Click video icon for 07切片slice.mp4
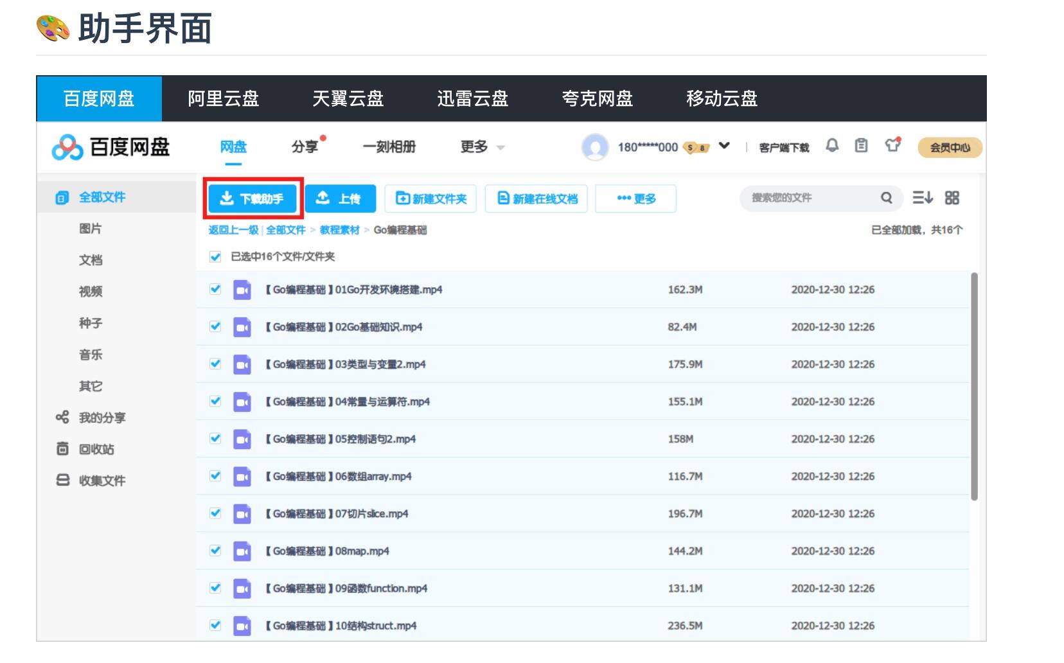 [242, 514]
